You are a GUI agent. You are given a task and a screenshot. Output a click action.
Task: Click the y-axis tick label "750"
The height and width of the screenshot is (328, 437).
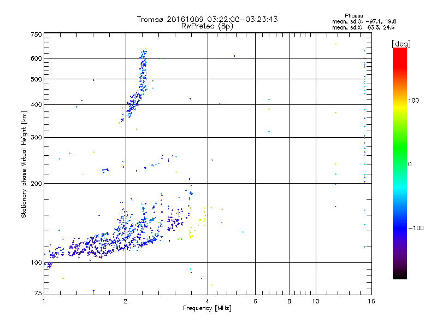coord(36,35)
